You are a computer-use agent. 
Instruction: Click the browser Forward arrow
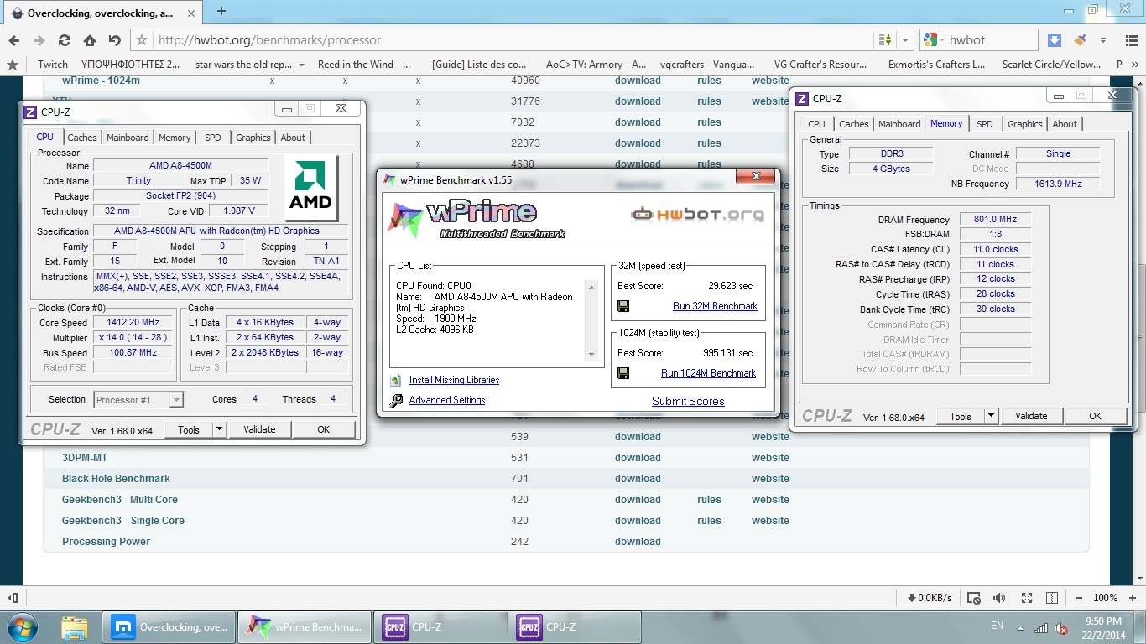[39, 40]
